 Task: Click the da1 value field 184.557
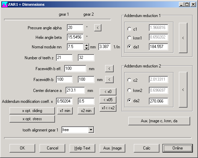pos(158,47)
